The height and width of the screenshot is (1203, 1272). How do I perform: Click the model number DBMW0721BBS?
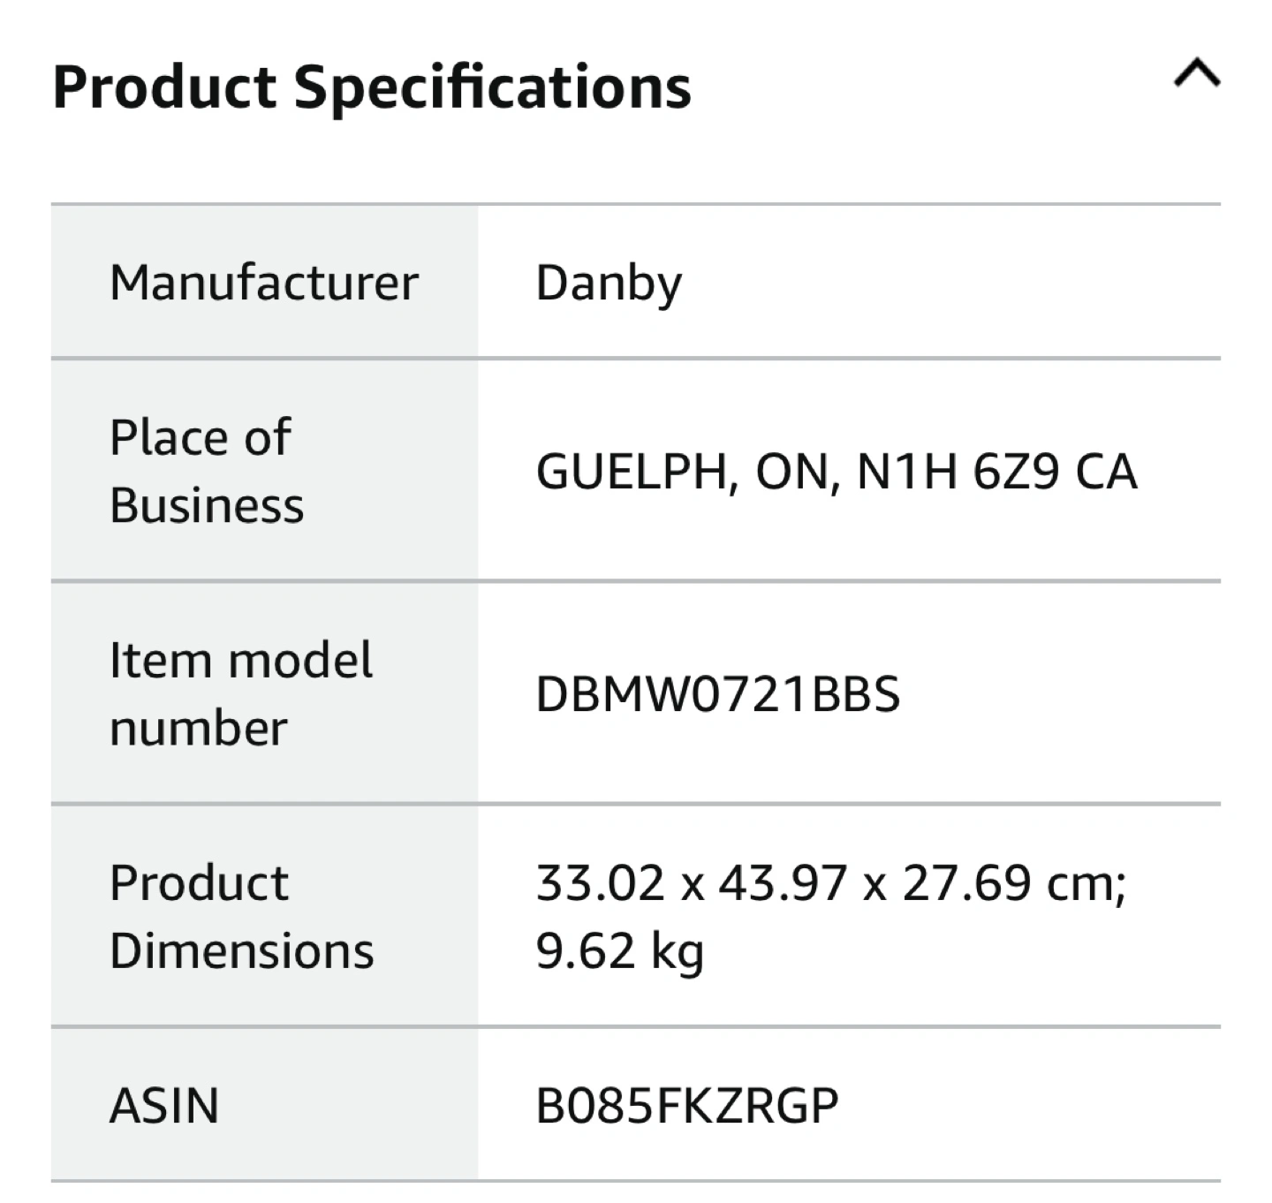[x=717, y=694]
